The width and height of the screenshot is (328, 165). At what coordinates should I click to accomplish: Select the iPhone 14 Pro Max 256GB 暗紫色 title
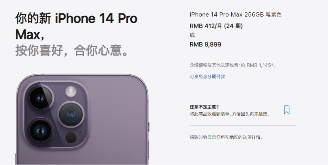pyautogui.click(x=236, y=15)
